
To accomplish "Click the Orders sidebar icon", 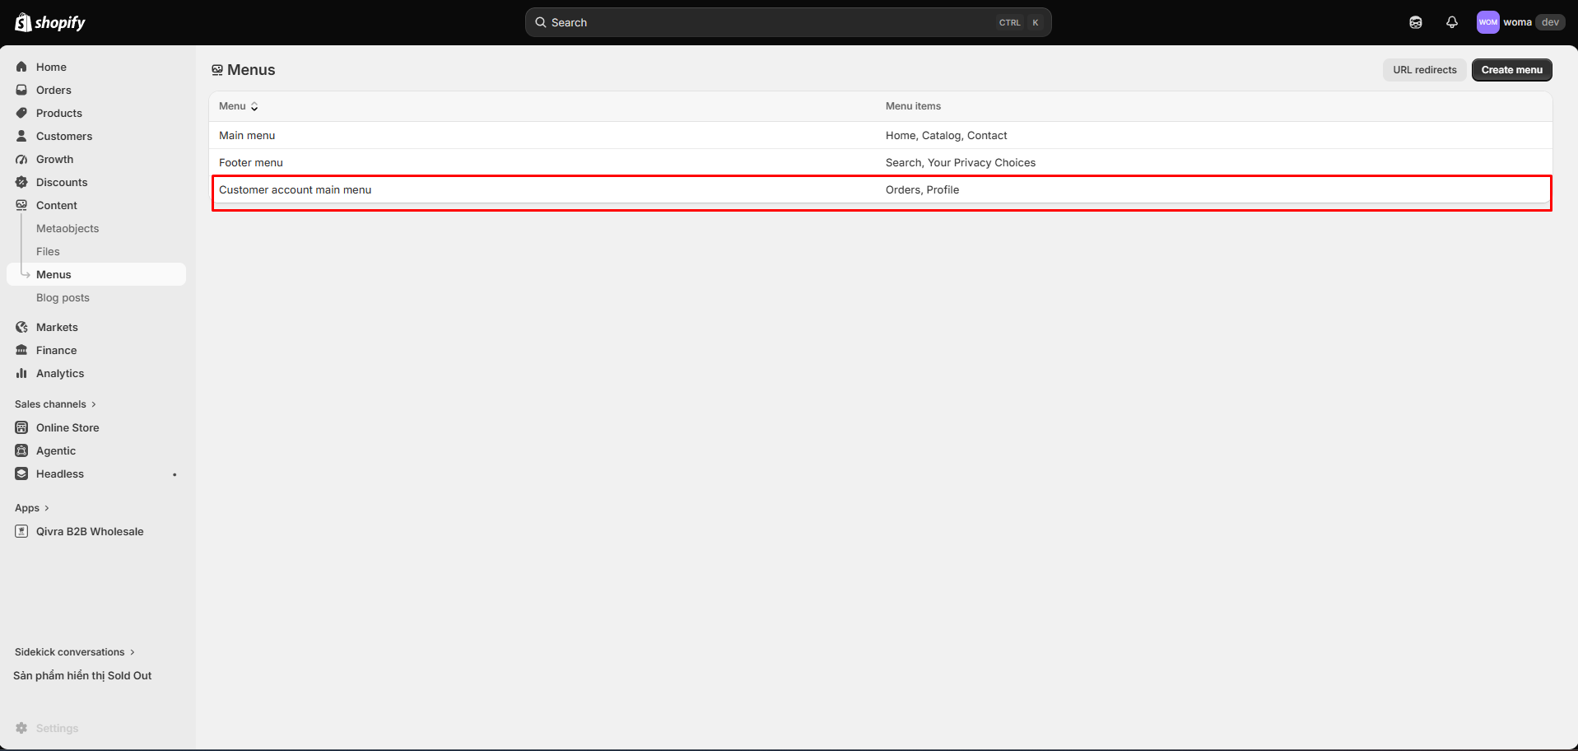I will [x=21, y=90].
